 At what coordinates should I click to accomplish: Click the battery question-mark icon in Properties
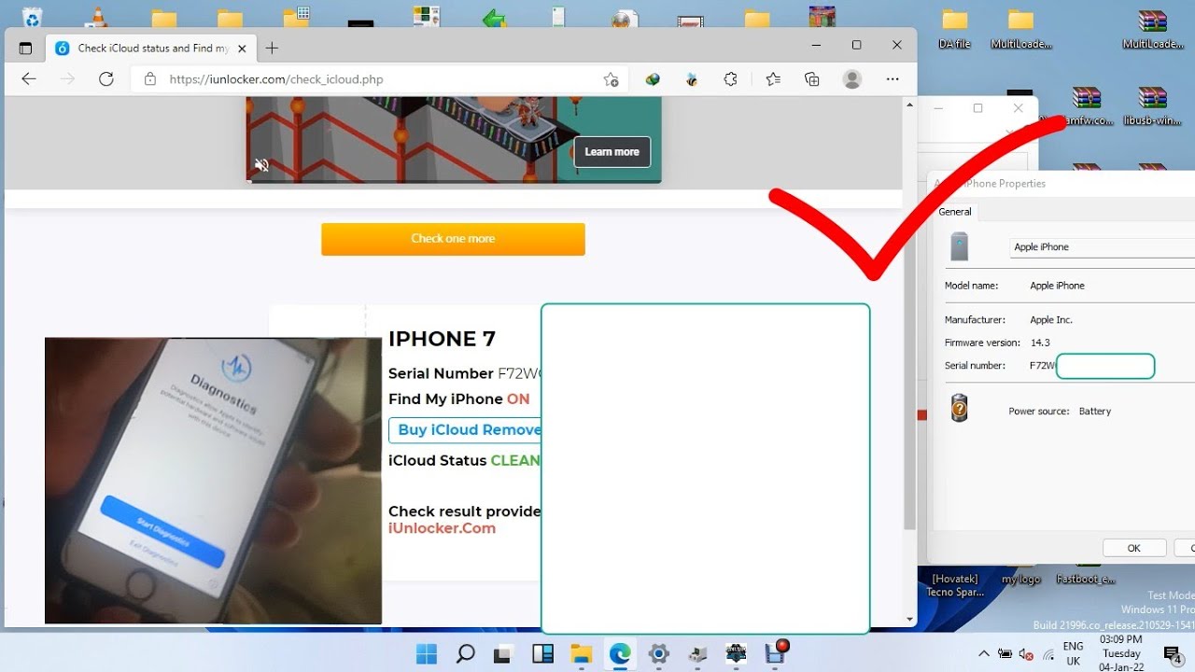coord(959,408)
